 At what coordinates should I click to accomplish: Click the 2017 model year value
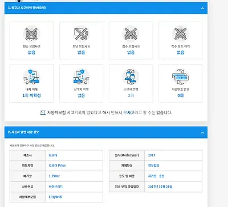pyautogui.click(x=152, y=155)
